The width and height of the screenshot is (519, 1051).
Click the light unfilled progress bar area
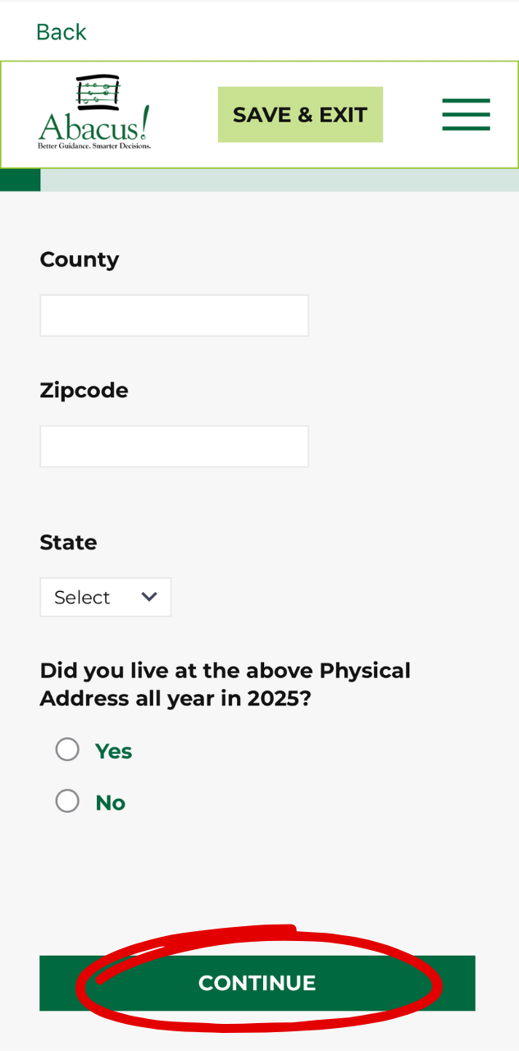pos(279,180)
